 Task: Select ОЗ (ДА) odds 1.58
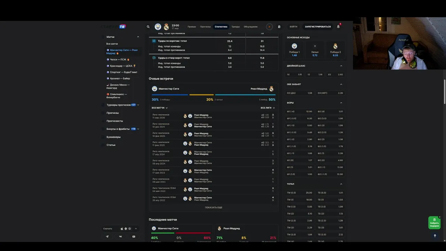click(300, 93)
